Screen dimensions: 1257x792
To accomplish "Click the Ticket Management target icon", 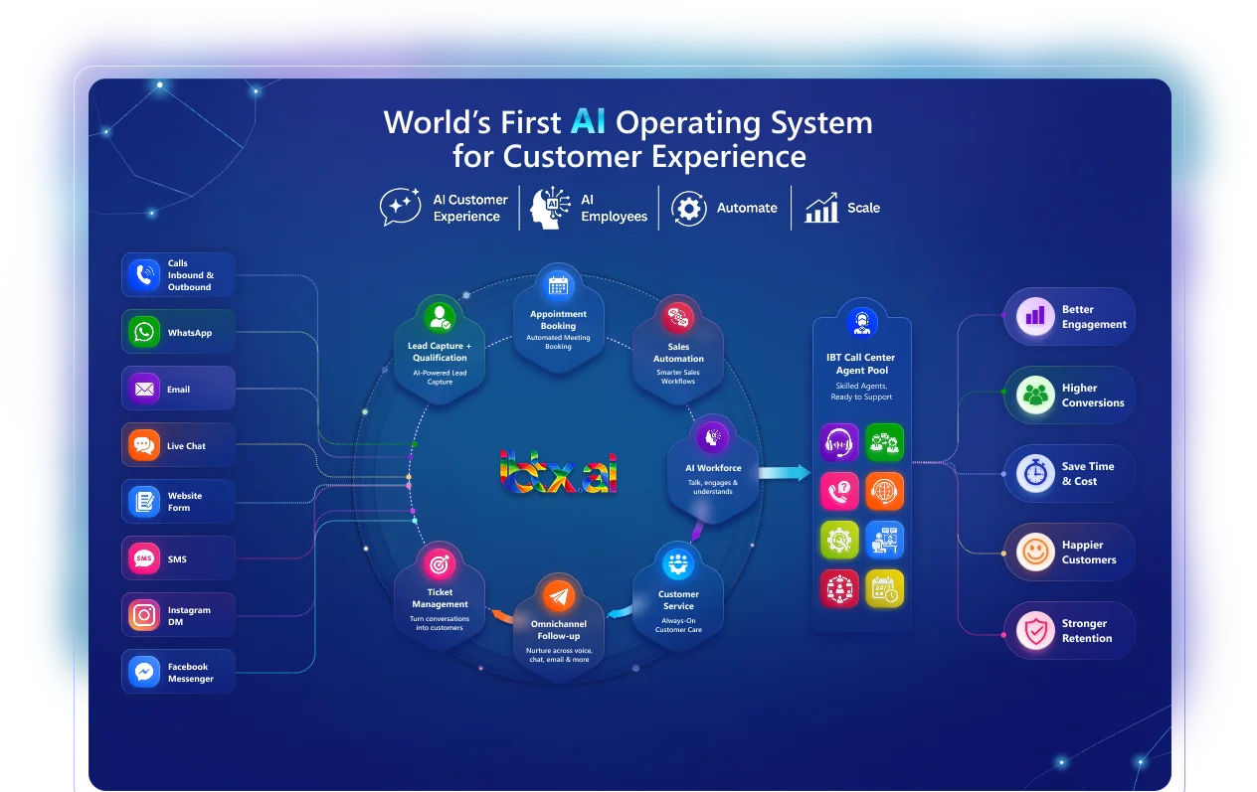I will point(440,564).
